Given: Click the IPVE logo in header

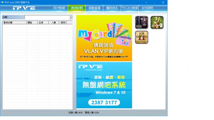Looking at the screenshot, I should point(24,8).
